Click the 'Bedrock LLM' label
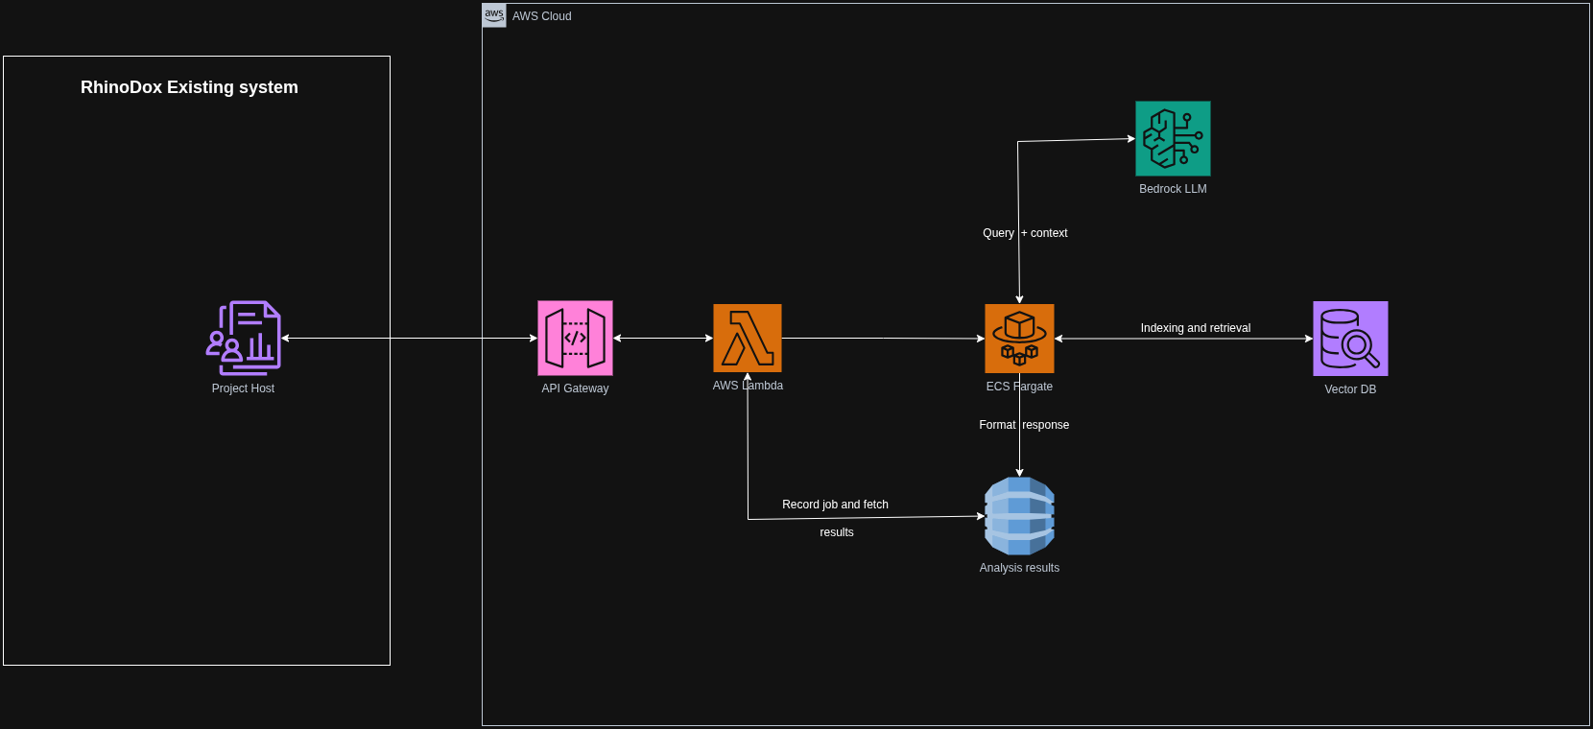 point(1173,189)
